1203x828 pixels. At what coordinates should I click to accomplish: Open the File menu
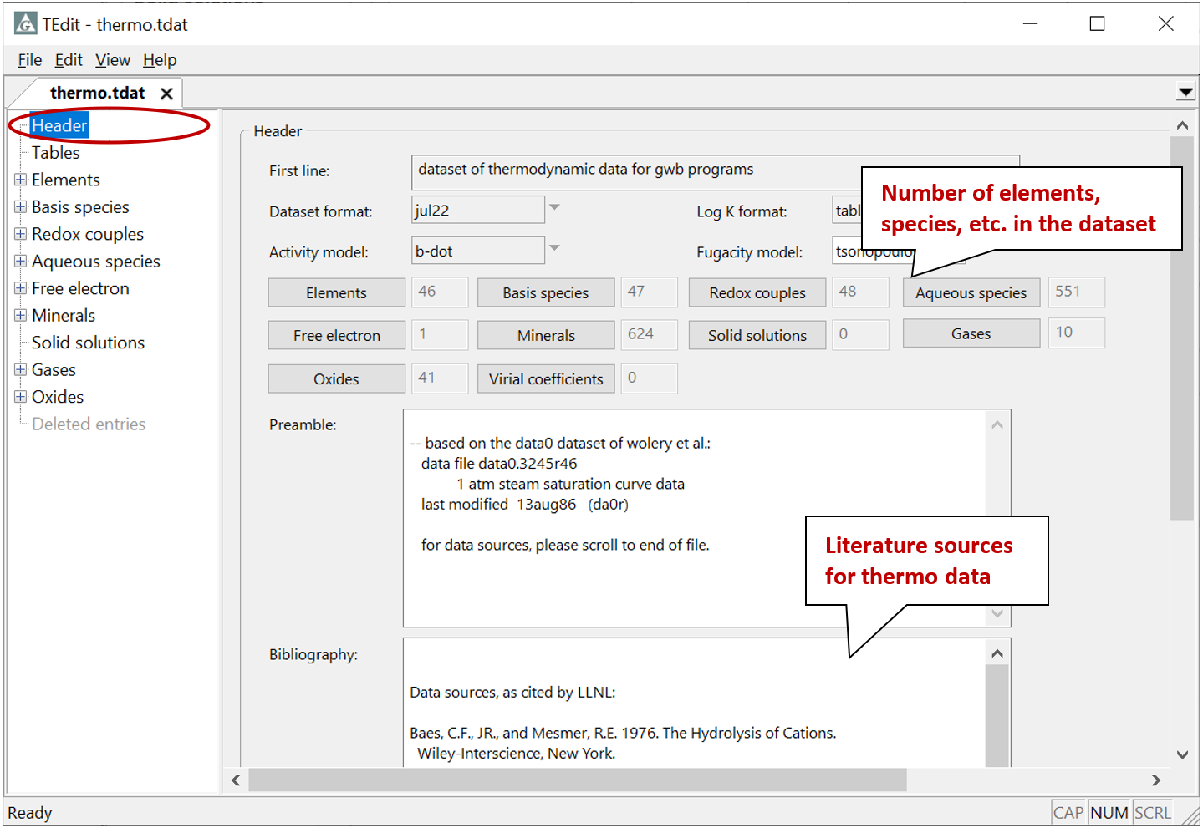pos(30,60)
